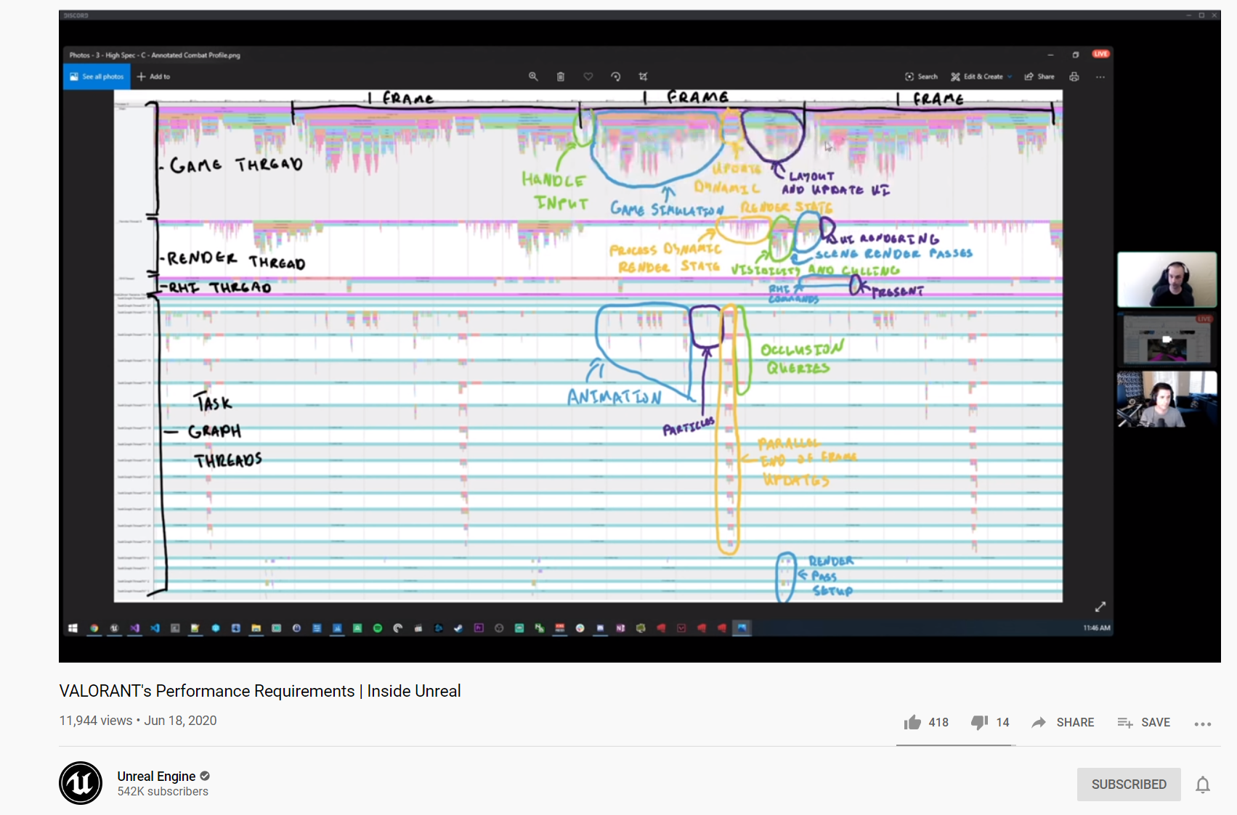This screenshot has height=815, width=1237.
Task: Open the Photos ellipsis menu
Action: (1100, 76)
